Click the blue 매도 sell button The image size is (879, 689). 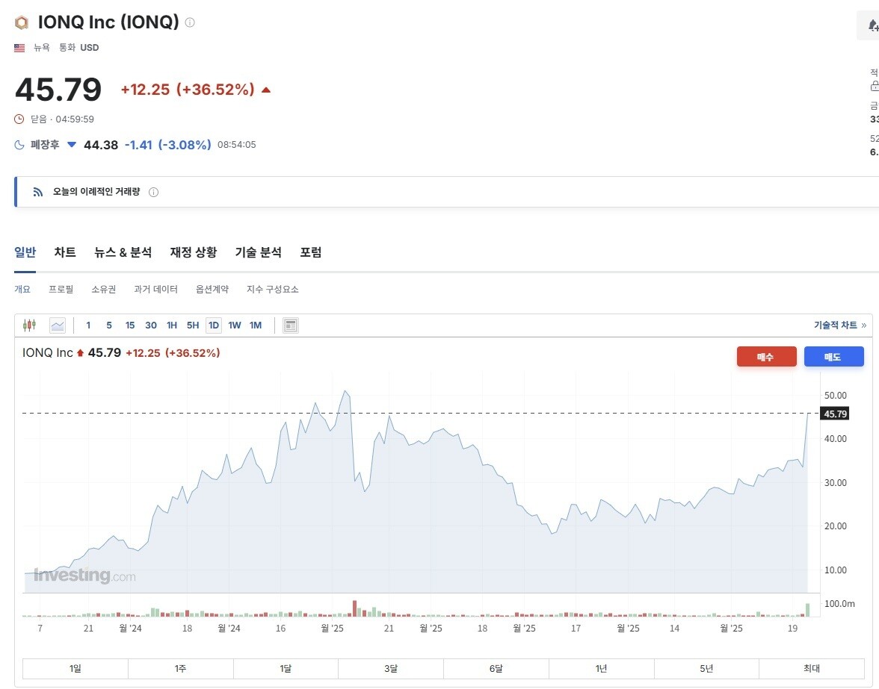(833, 357)
